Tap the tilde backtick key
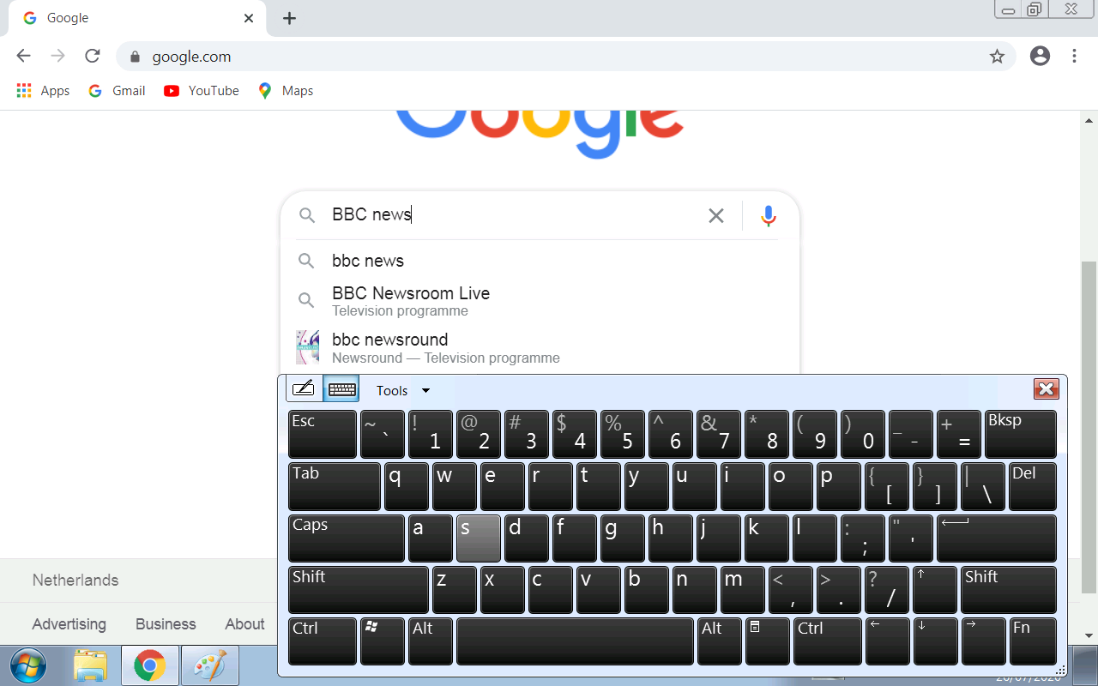This screenshot has width=1098, height=686. pos(383,435)
